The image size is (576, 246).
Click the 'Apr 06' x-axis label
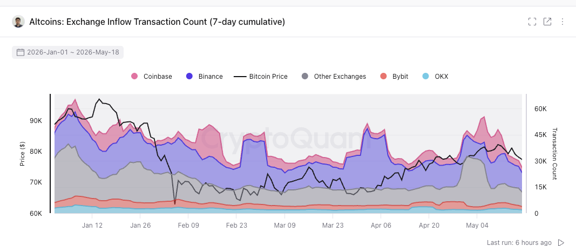coord(381,225)
